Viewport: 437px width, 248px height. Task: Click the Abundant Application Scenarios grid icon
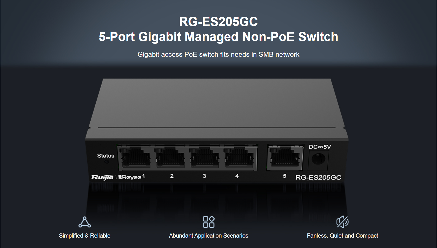click(209, 222)
